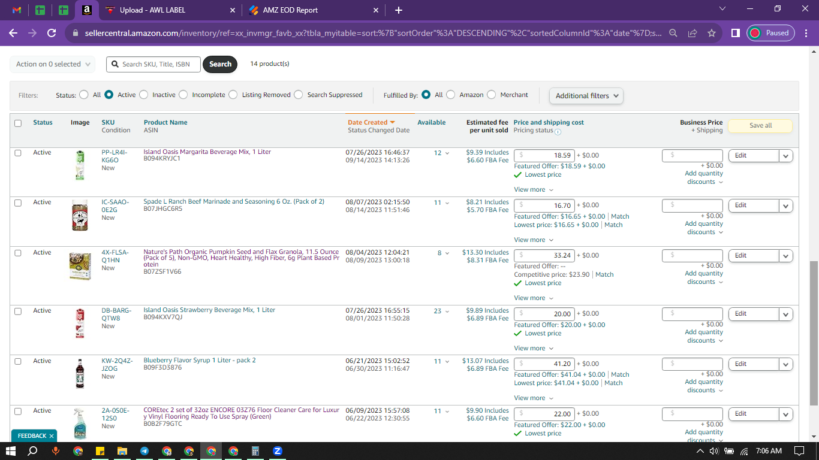Open Calculator from the taskbar

(x=255, y=451)
